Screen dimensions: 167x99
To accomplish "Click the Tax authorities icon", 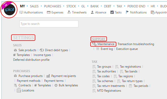I will point(94,71).
